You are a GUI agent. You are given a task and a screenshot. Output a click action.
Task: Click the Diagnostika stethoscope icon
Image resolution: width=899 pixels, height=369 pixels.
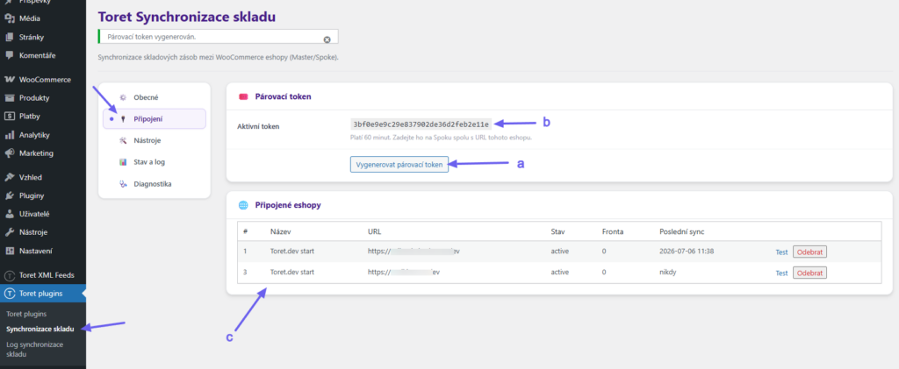coord(123,184)
